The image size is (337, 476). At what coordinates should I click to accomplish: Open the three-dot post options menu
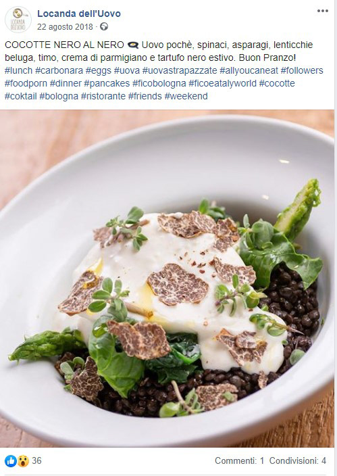click(322, 11)
